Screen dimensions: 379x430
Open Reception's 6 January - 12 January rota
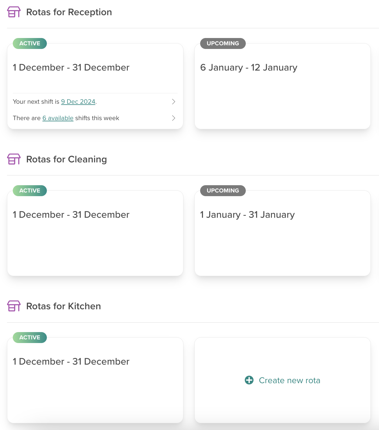point(249,68)
